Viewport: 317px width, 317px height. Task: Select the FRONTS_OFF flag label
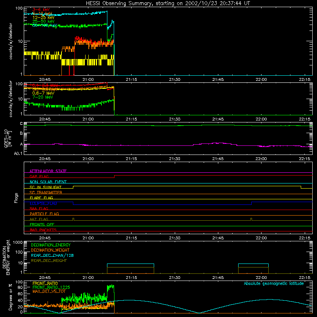tap(42, 225)
